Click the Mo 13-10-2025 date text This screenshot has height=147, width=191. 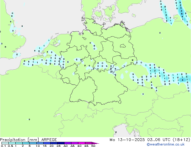[127, 140]
